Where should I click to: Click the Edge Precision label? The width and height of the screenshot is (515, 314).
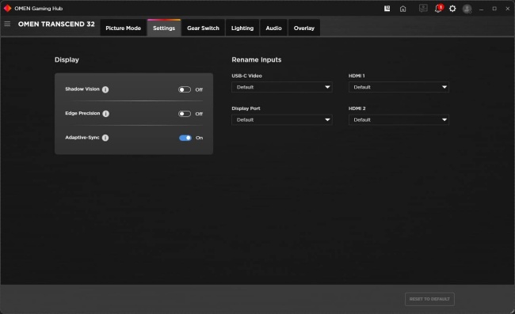(x=82, y=113)
